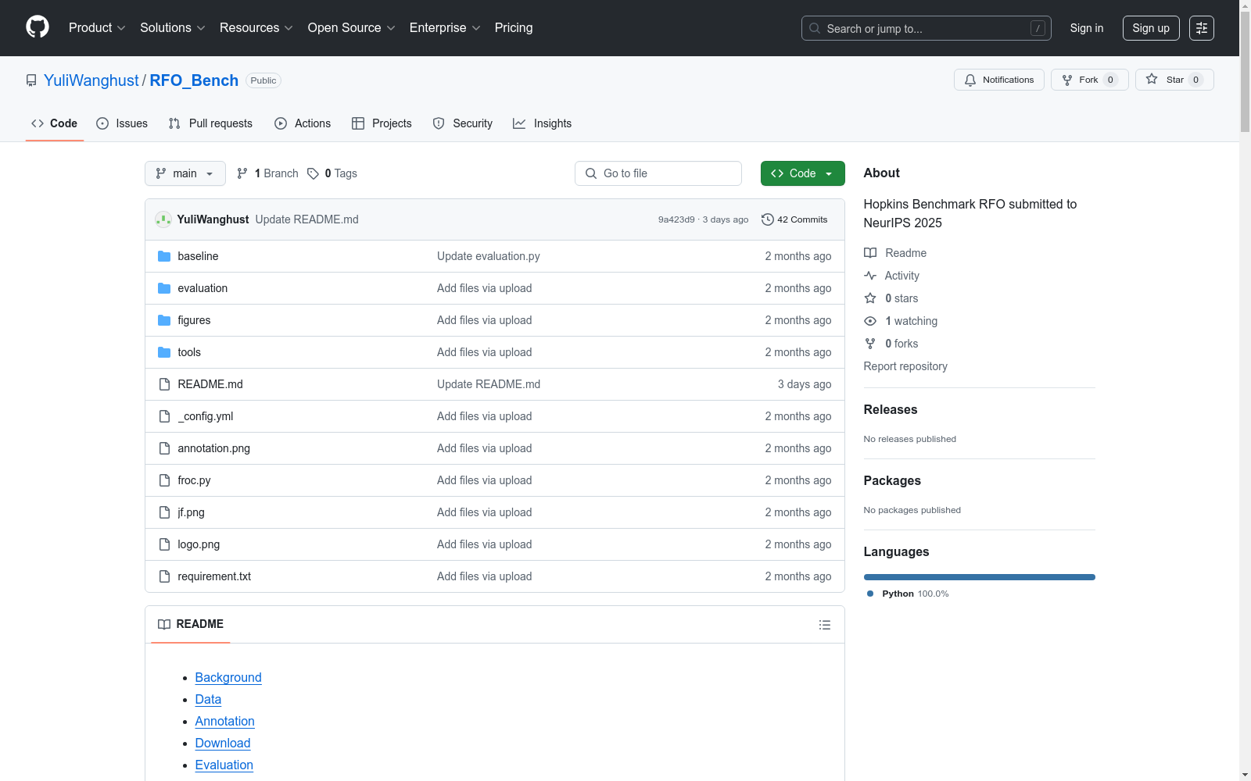Screen dimensions: 1251x781
Task: Open the global navigation menu icon button
Action: point(1202,28)
